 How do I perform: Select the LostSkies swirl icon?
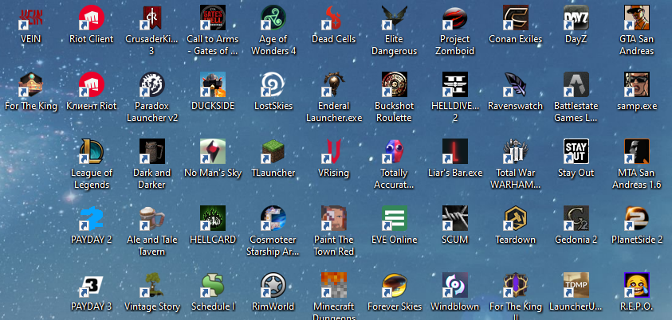point(273,84)
